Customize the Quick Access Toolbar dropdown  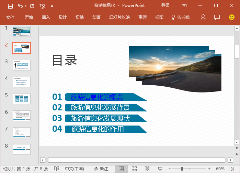click(x=52, y=6)
